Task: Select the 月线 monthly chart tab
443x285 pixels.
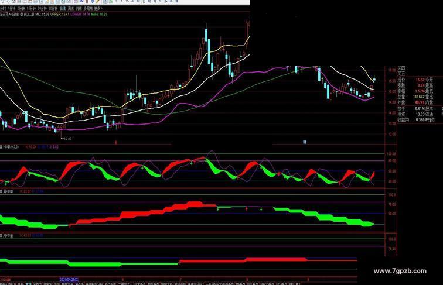Action: pyautogui.click(x=79, y=8)
